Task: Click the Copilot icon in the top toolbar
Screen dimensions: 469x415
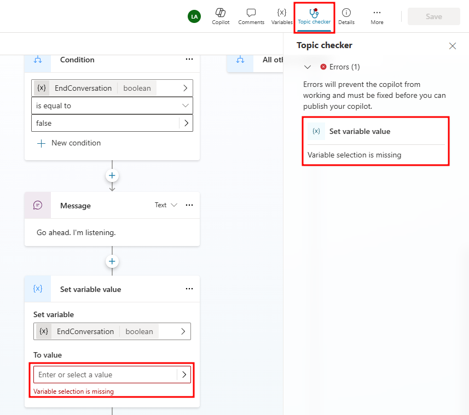Action: pos(221,13)
